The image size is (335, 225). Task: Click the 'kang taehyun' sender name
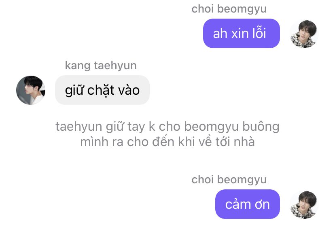[101, 66]
